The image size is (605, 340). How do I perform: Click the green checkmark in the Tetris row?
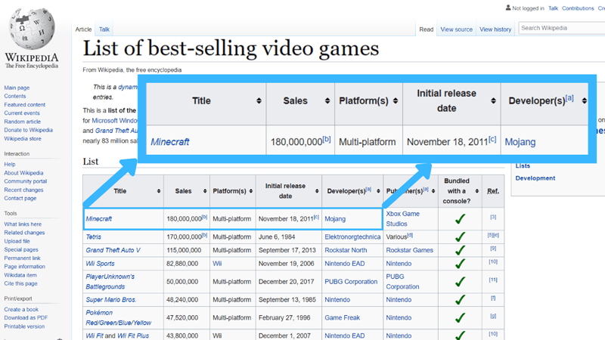point(460,236)
